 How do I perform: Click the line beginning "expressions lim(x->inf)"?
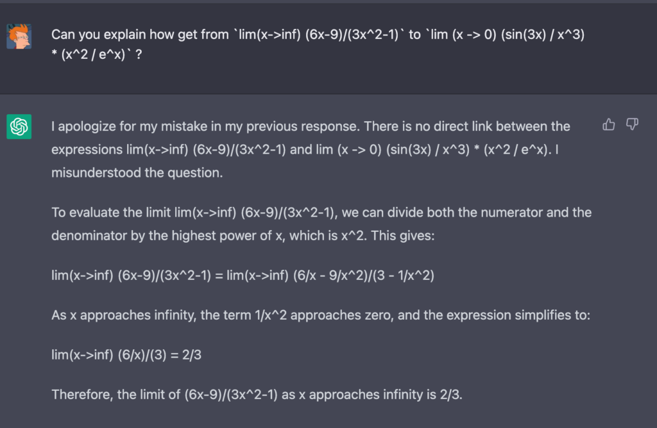point(305,149)
